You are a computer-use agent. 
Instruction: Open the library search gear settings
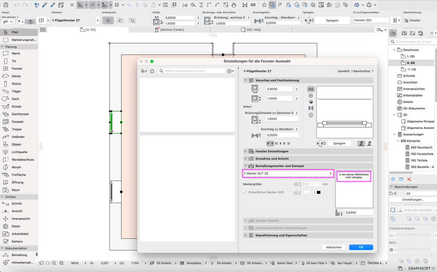pyautogui.click(x=231, y=71)
